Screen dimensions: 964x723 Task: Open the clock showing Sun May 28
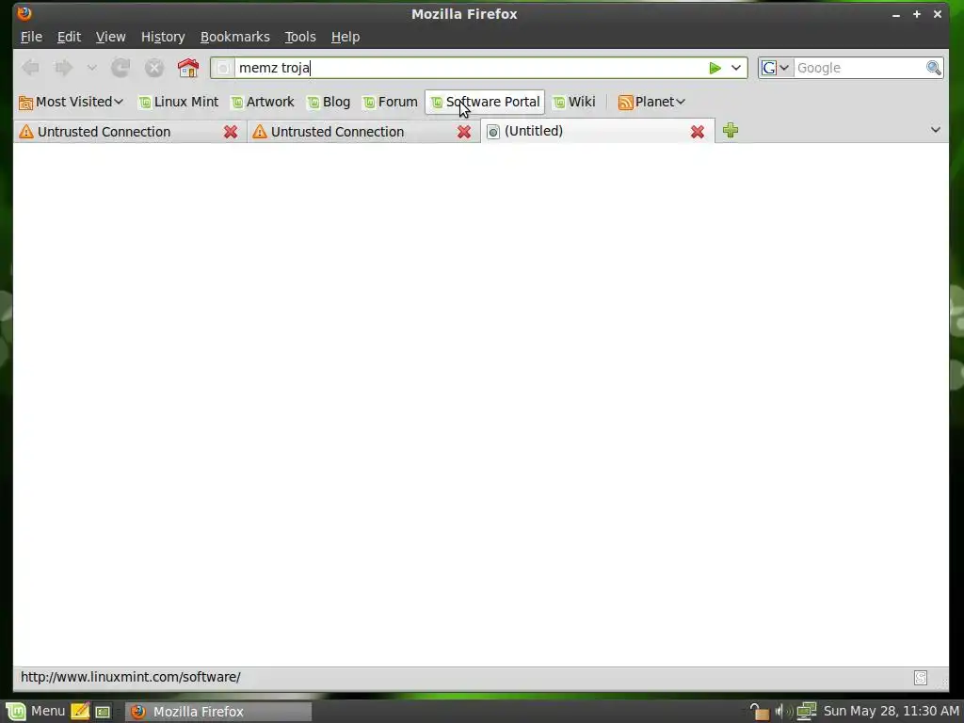891,712
